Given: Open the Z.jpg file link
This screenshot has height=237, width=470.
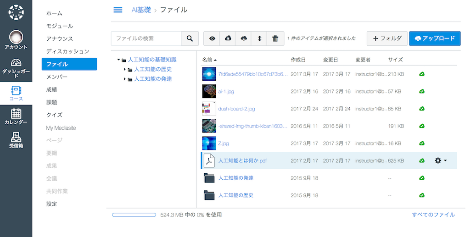Looking at the screenshot, I should click(x=224, y=143).
